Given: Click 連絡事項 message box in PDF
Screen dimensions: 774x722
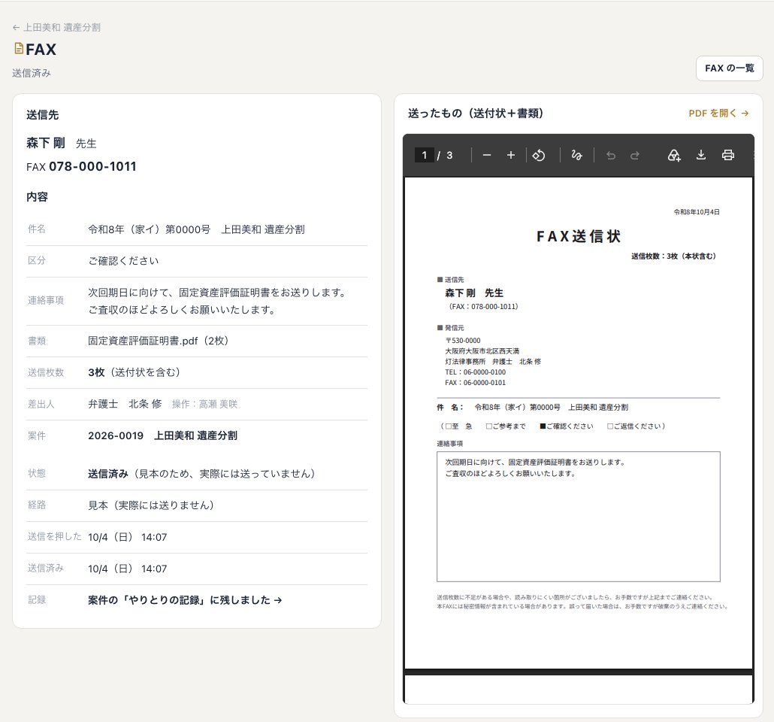Looking at the screenshot, I should (x=578, y=517).
